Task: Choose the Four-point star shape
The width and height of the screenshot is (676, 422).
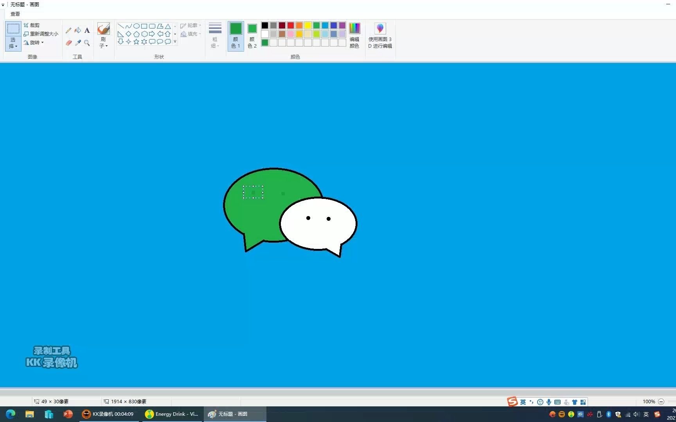Action: (128, 41)
